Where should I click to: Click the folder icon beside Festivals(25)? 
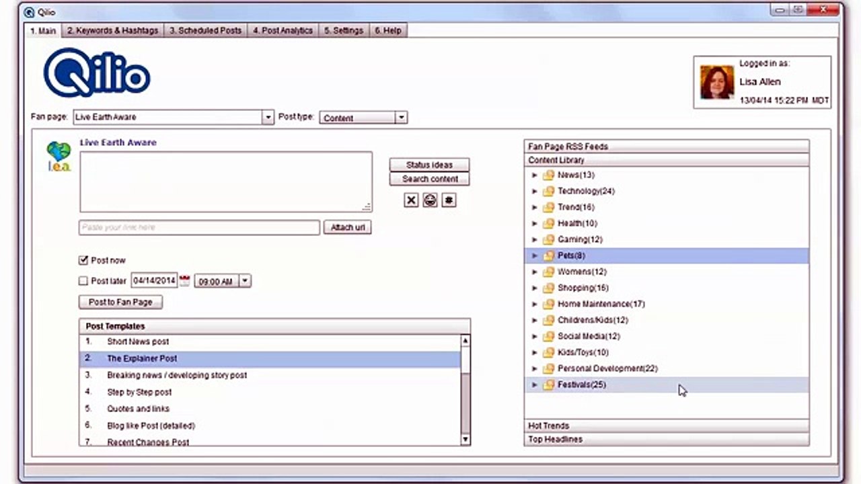[x=548, y=385]
